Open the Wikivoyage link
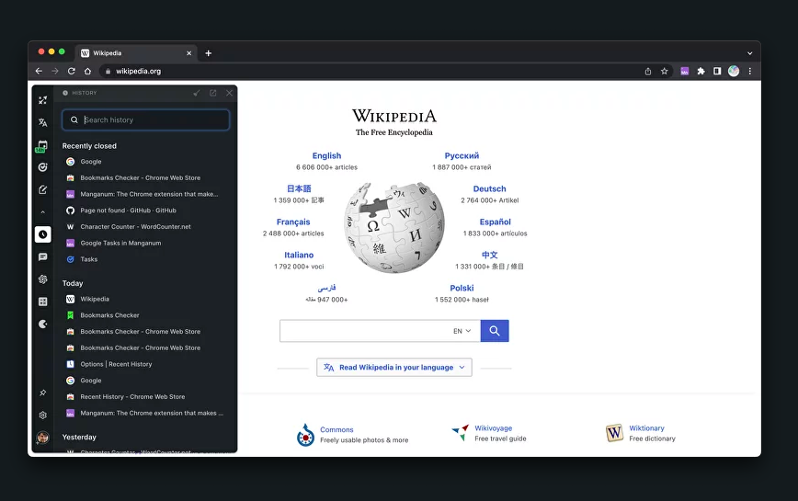The width and height of the screenshot is (798, 501). tap(493, 428)
